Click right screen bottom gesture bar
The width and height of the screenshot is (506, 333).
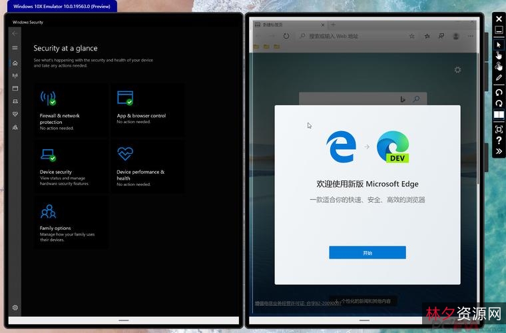[364, 320]
